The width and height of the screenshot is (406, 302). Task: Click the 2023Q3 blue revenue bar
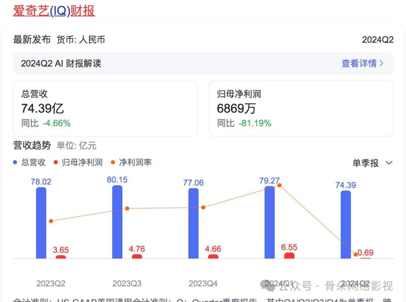[117, 222]
